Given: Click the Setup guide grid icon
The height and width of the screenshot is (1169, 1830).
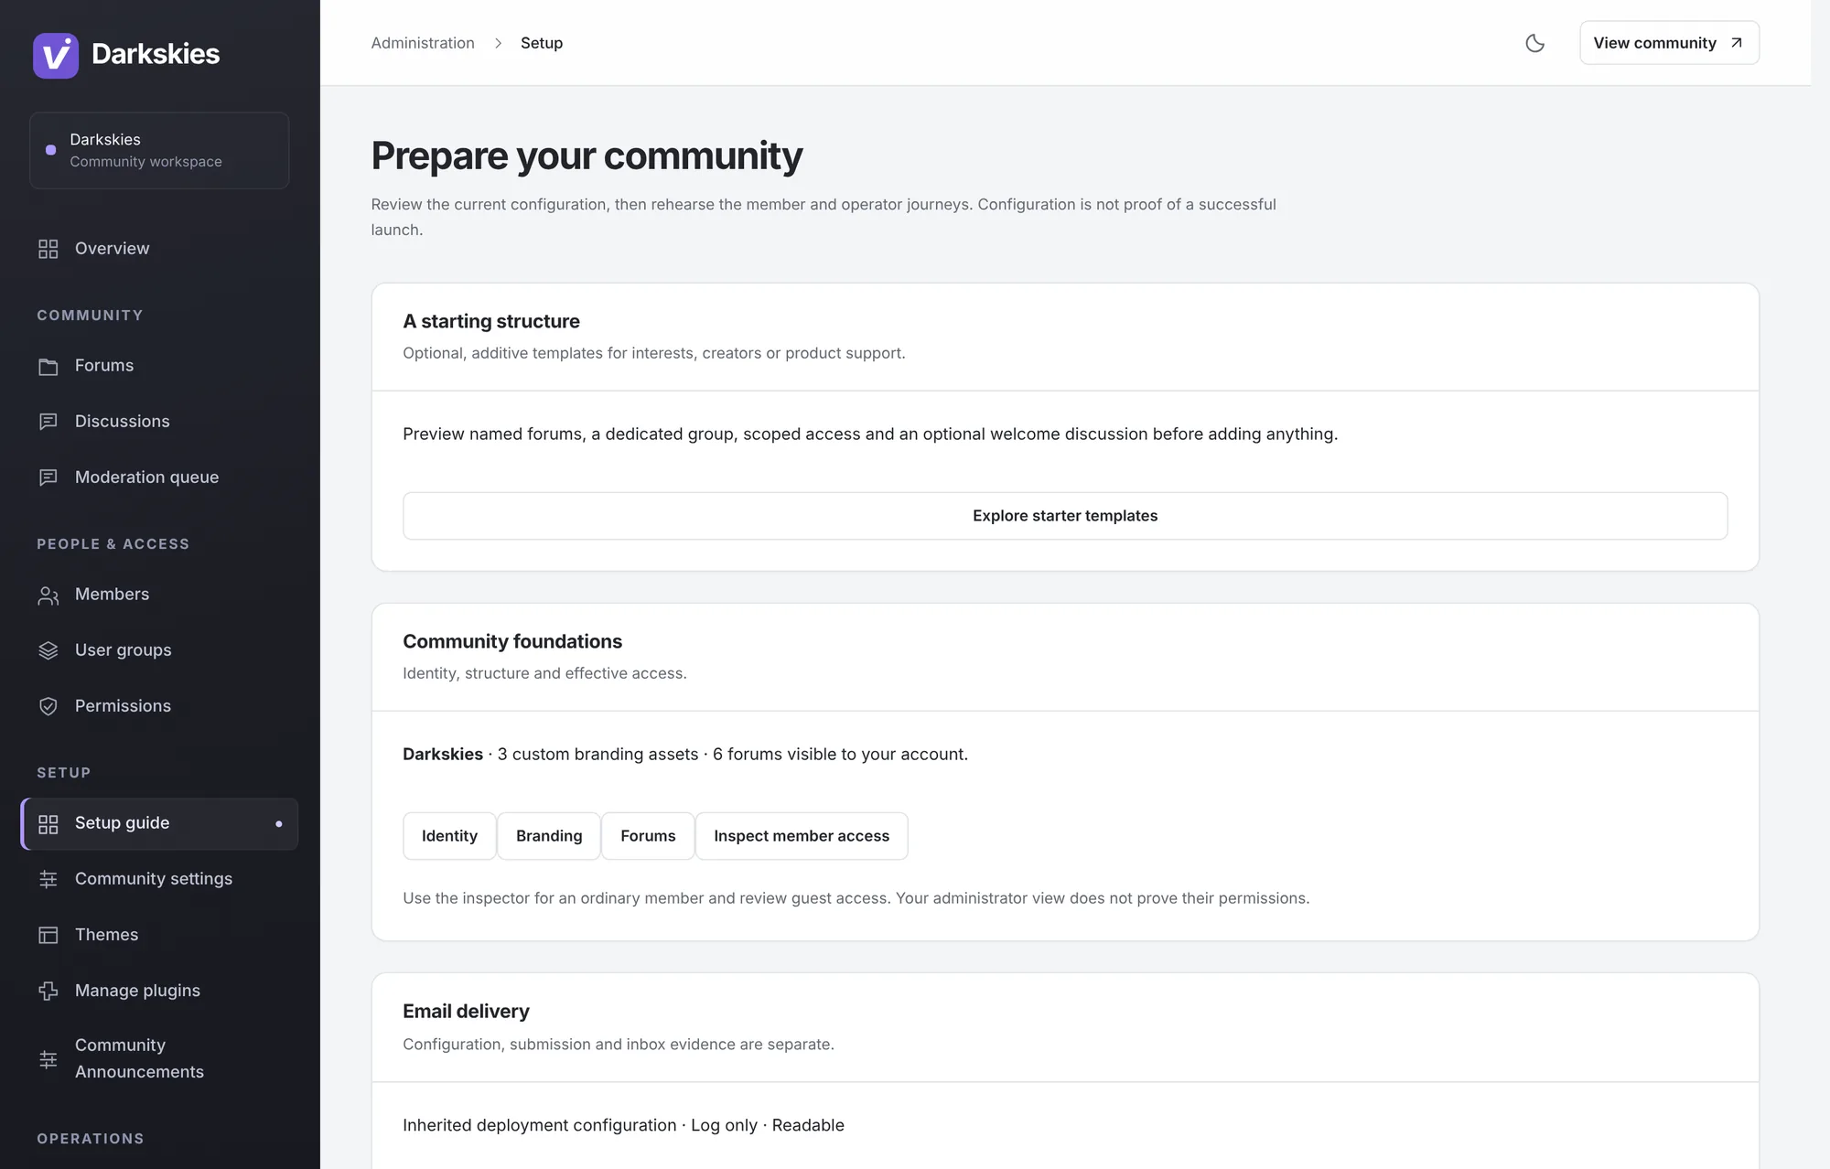Looking at the screenshot, I should [x=48, y=824].
